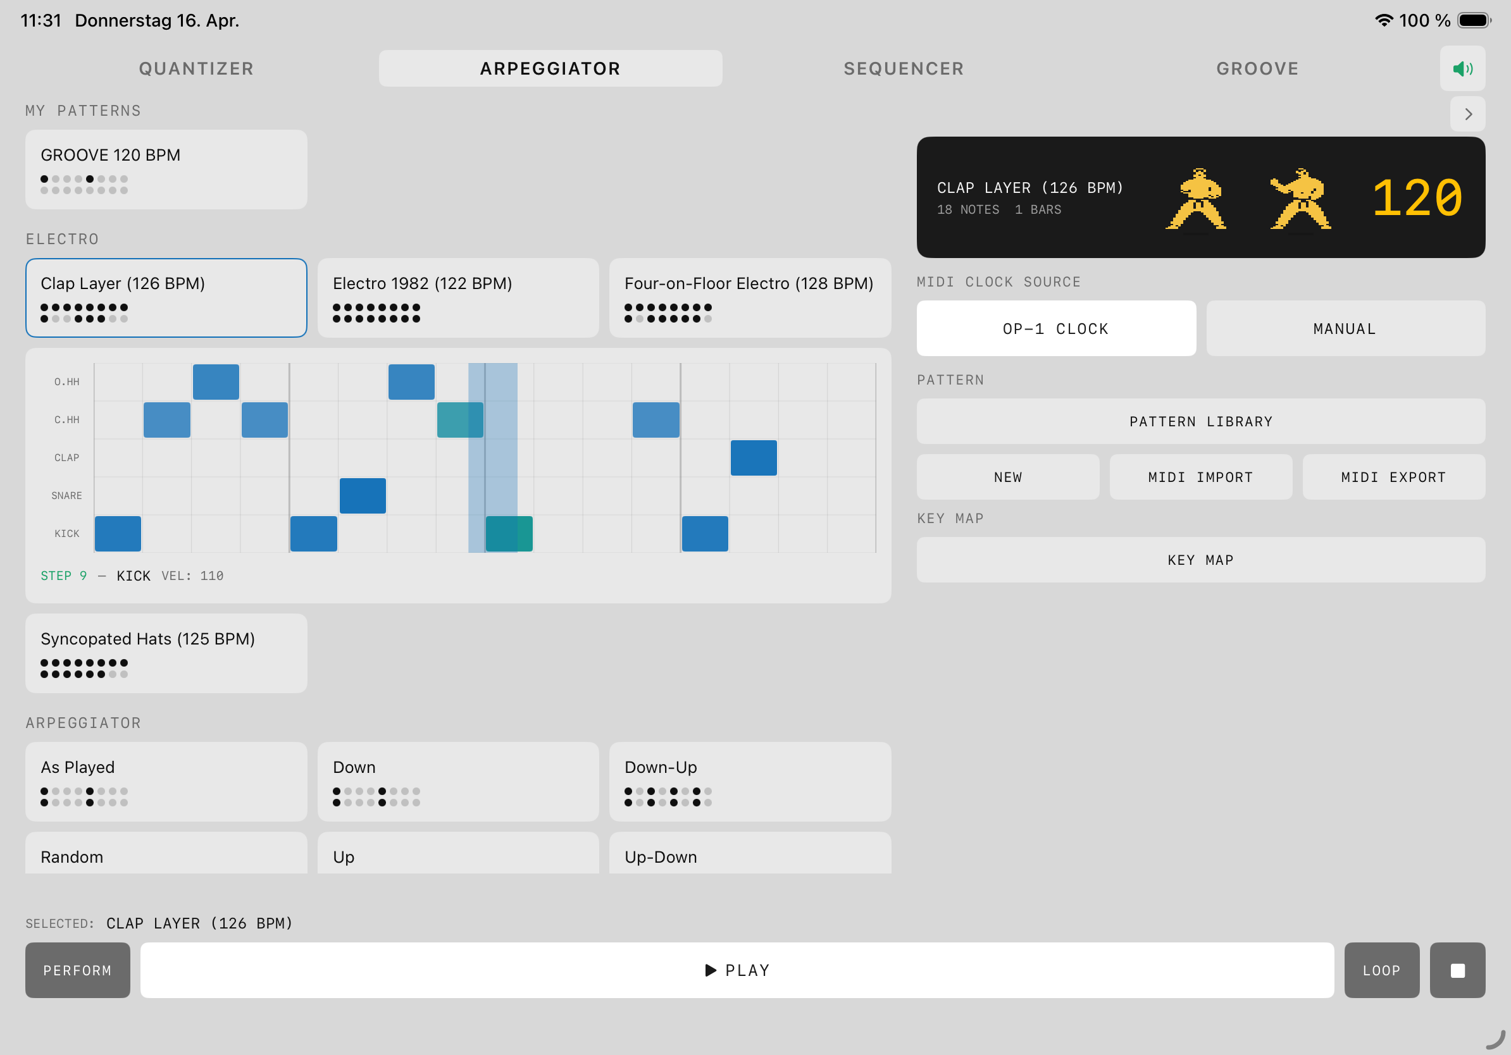
Task: Expand the side panel via the right chevron
Action: pyautogui.click(x=1467, y=114)
